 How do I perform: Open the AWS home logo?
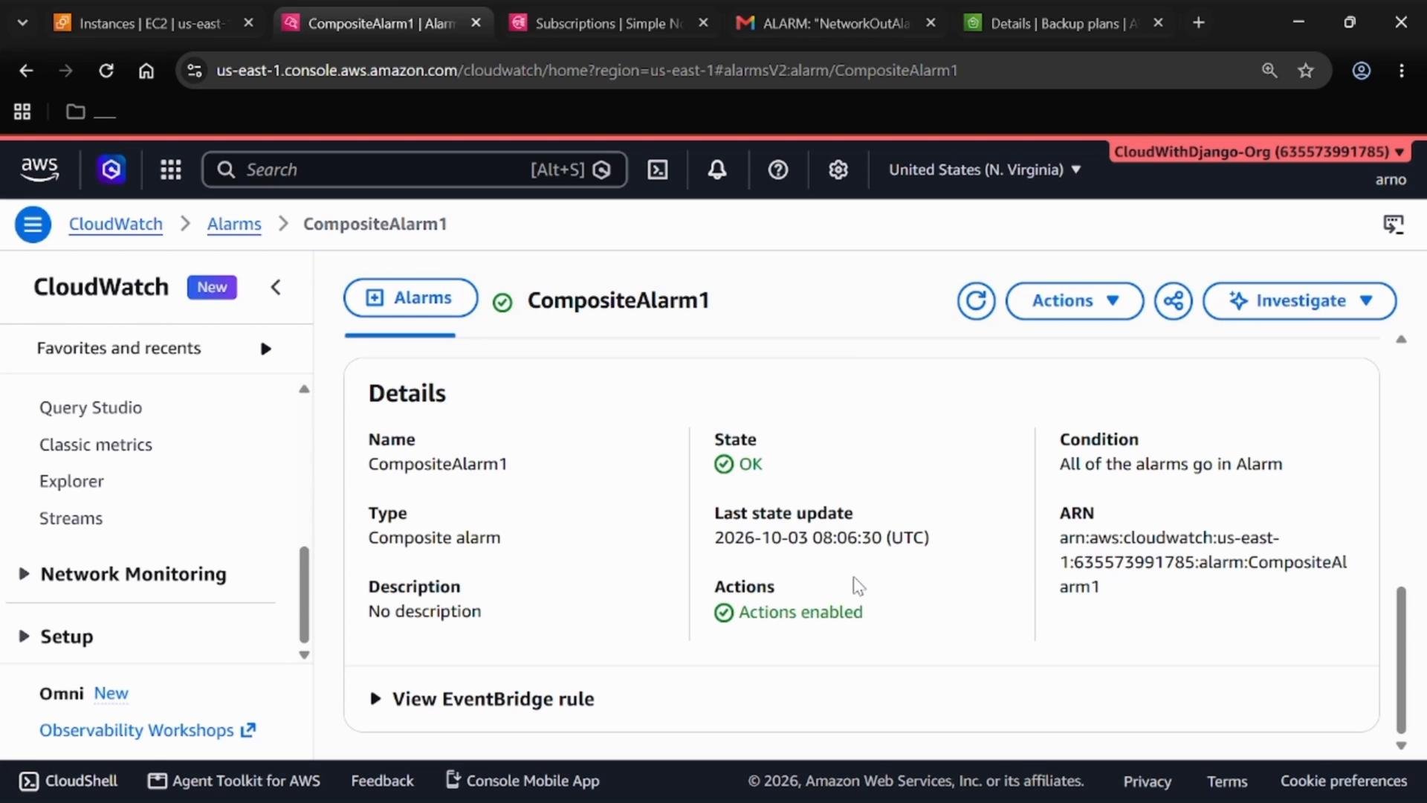(x=39, y=170)
